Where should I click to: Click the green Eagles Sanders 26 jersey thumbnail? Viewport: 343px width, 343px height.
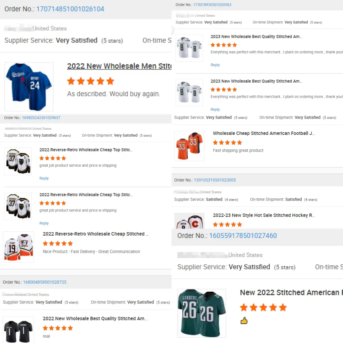[x=202, y=313]
